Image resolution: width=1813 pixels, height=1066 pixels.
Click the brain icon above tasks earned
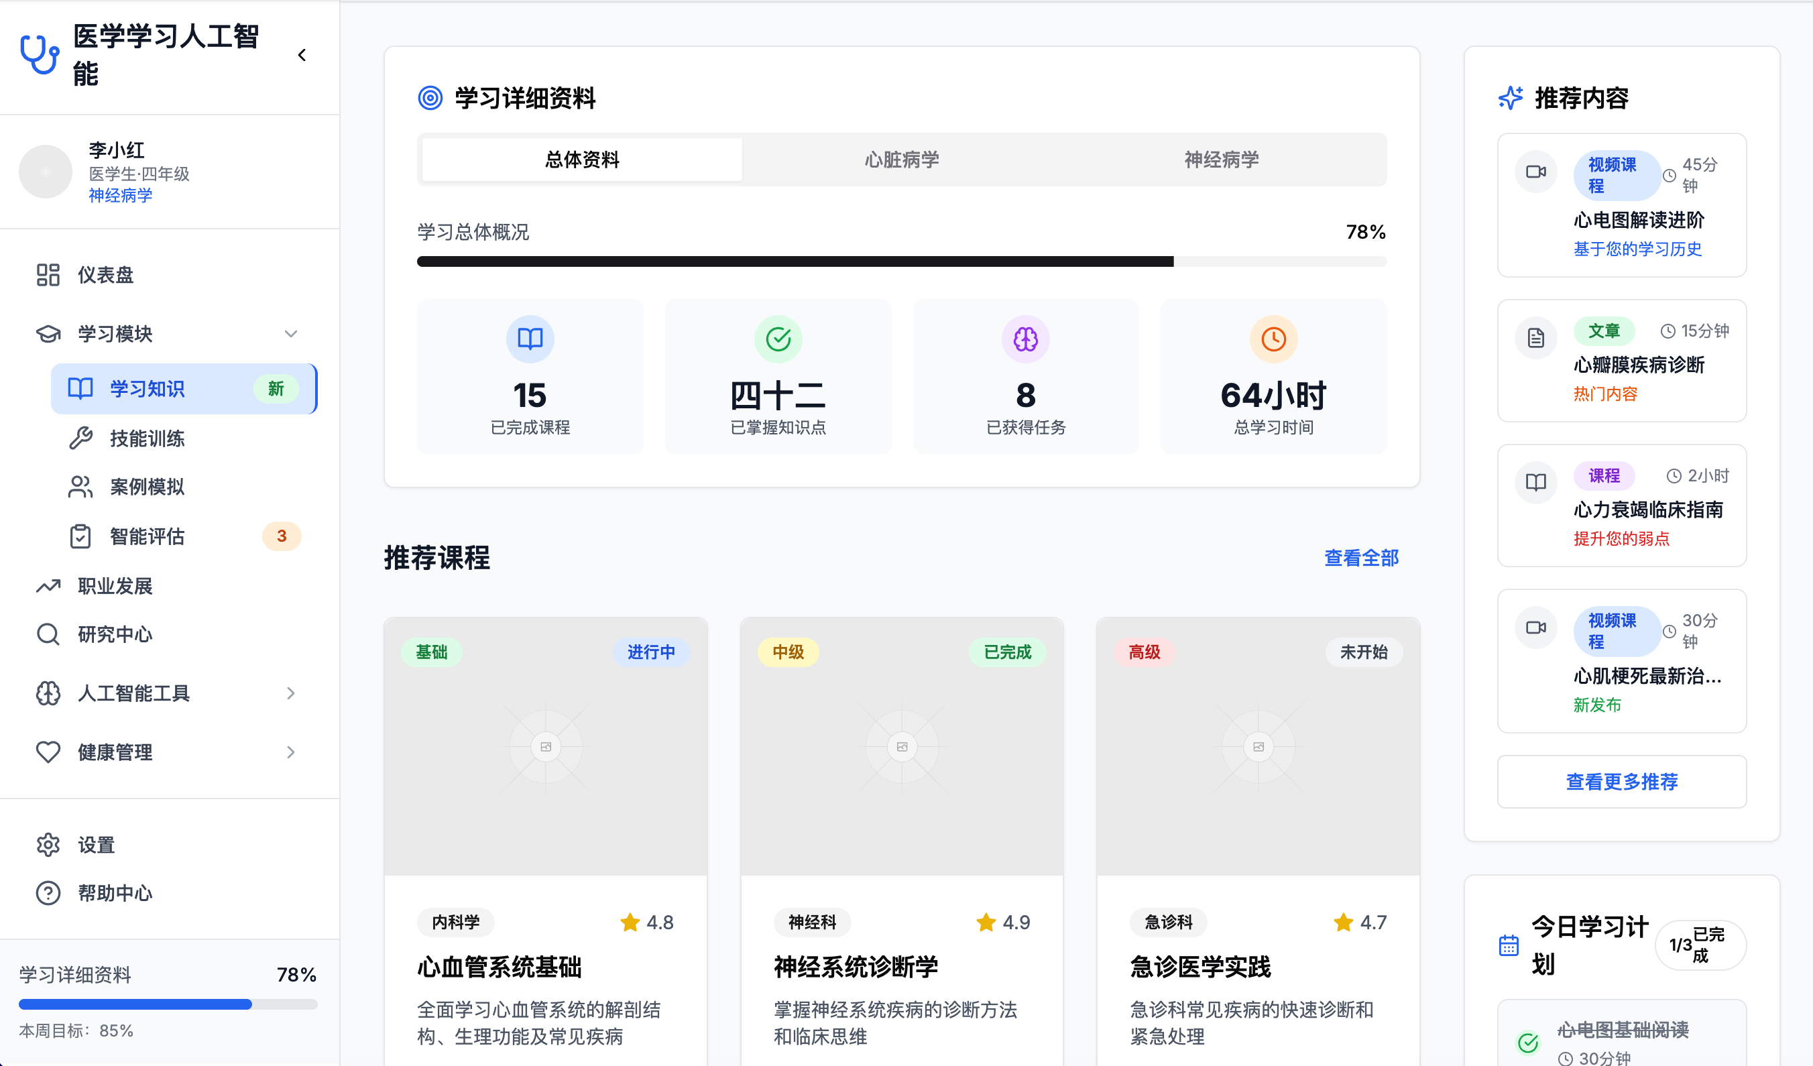pyautogui.click(x=1025, y=339)
